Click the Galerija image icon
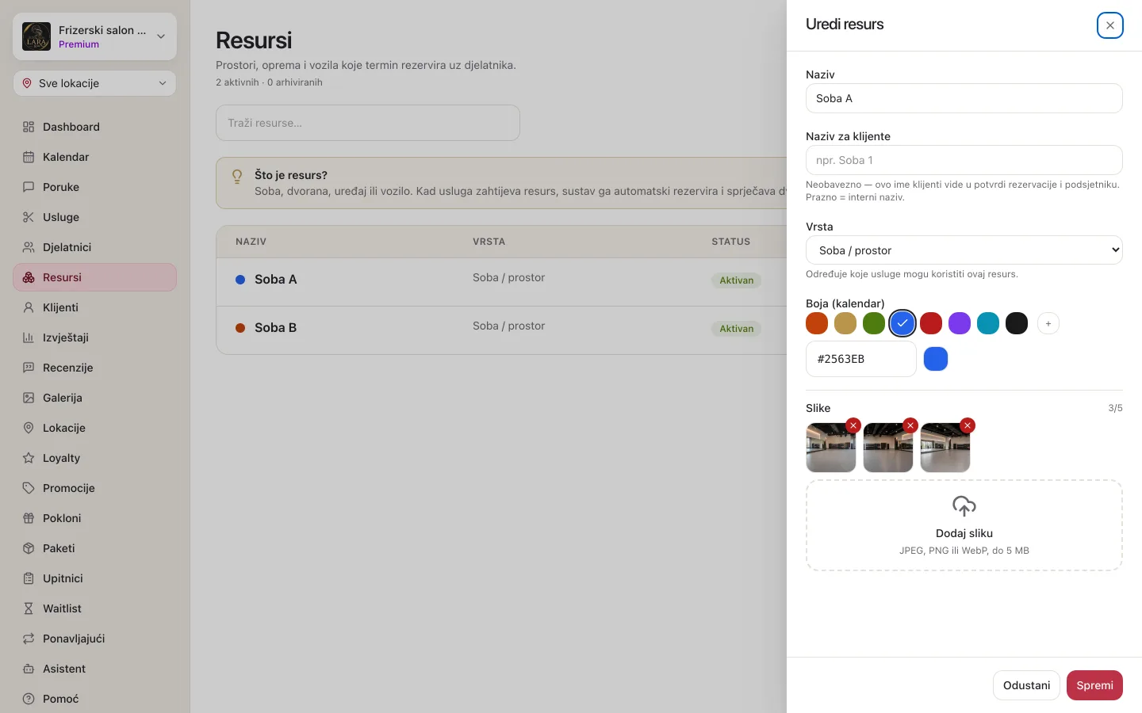The height and width of the screenshot is (713, 1142). click(29, 398)
